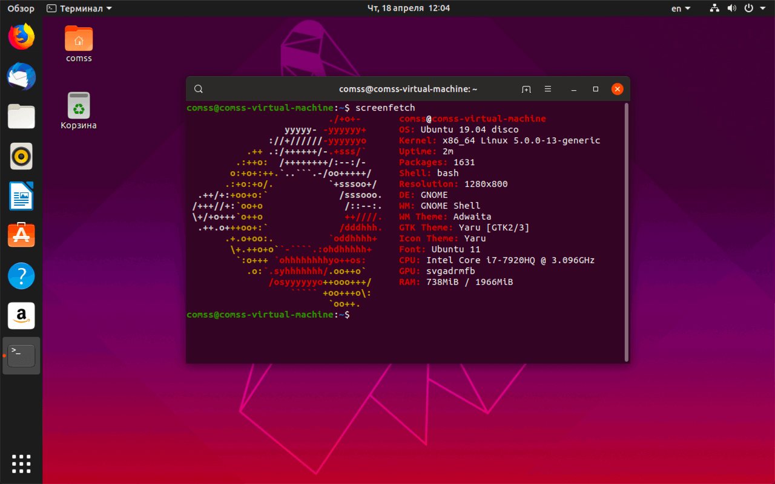Click the "CPU: Intel Core i7-7920HQ" line
Image resolution: width=775 pixels, height=484 pixels.
[x=497, y=260]
